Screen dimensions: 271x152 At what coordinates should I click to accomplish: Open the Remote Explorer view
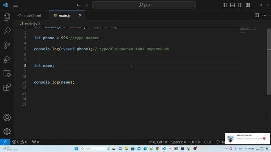tap(7, 73)
